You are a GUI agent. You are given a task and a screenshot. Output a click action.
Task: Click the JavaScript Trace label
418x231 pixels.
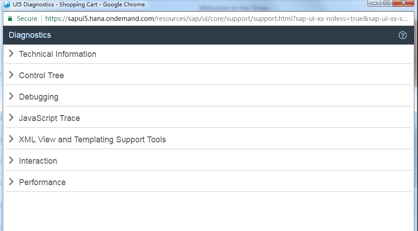[49, 118]
